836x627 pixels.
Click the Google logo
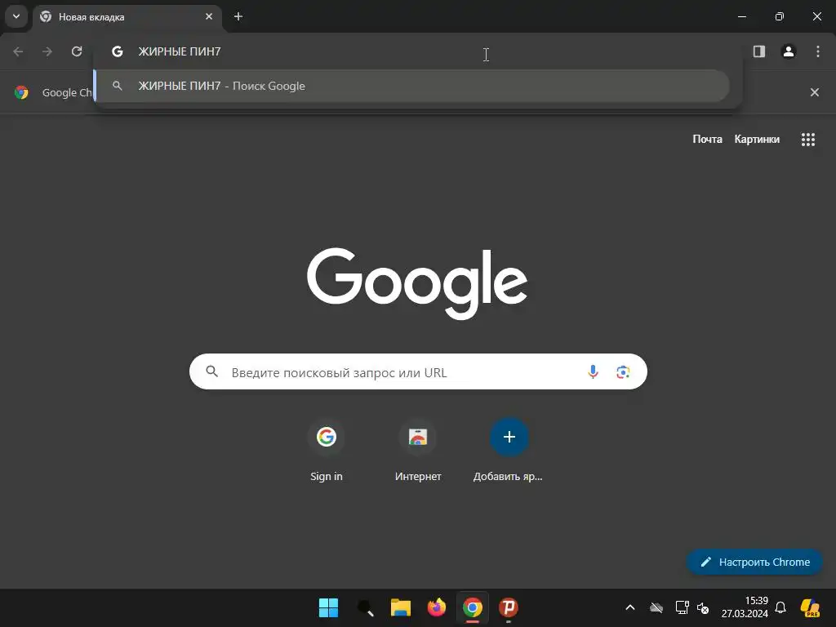coord(417,283)
